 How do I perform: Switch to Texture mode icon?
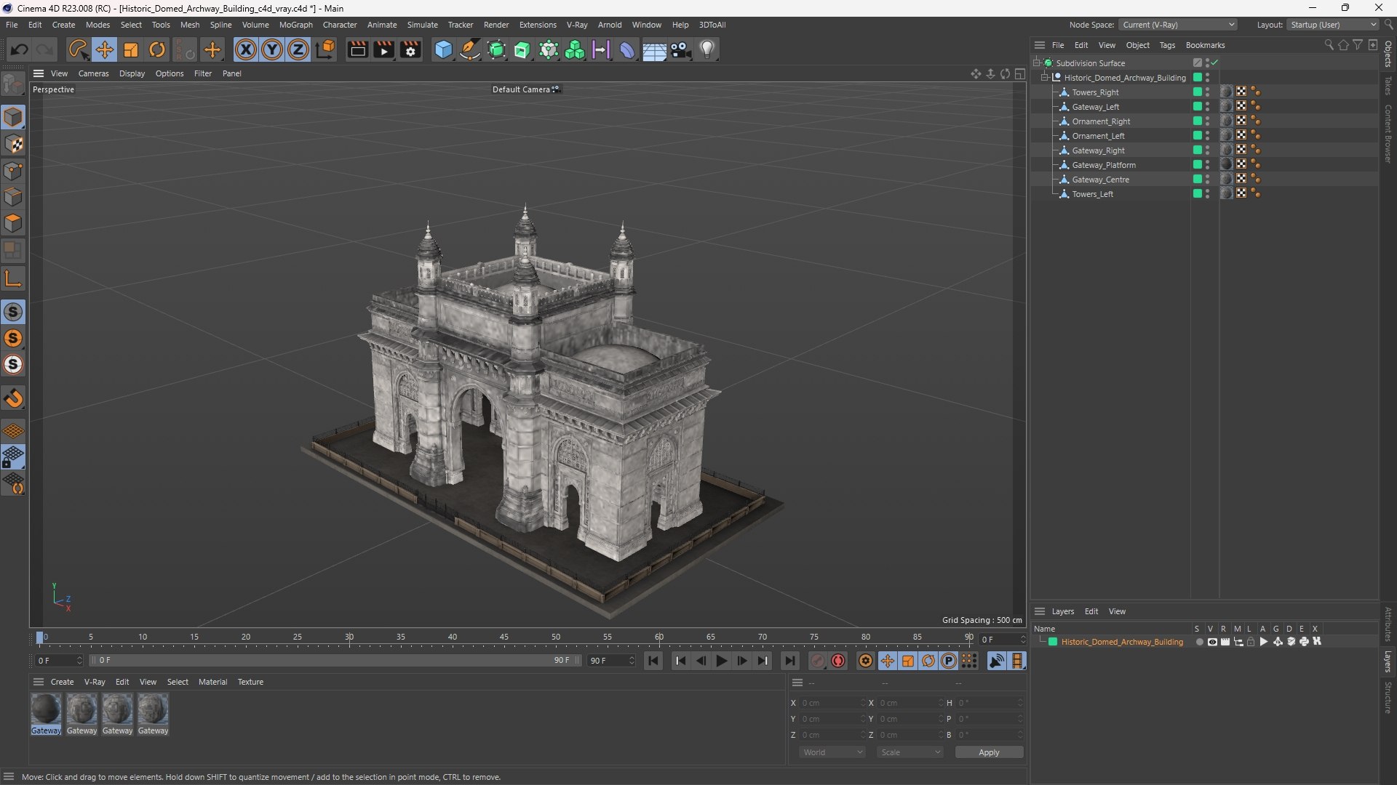point(13,144)
